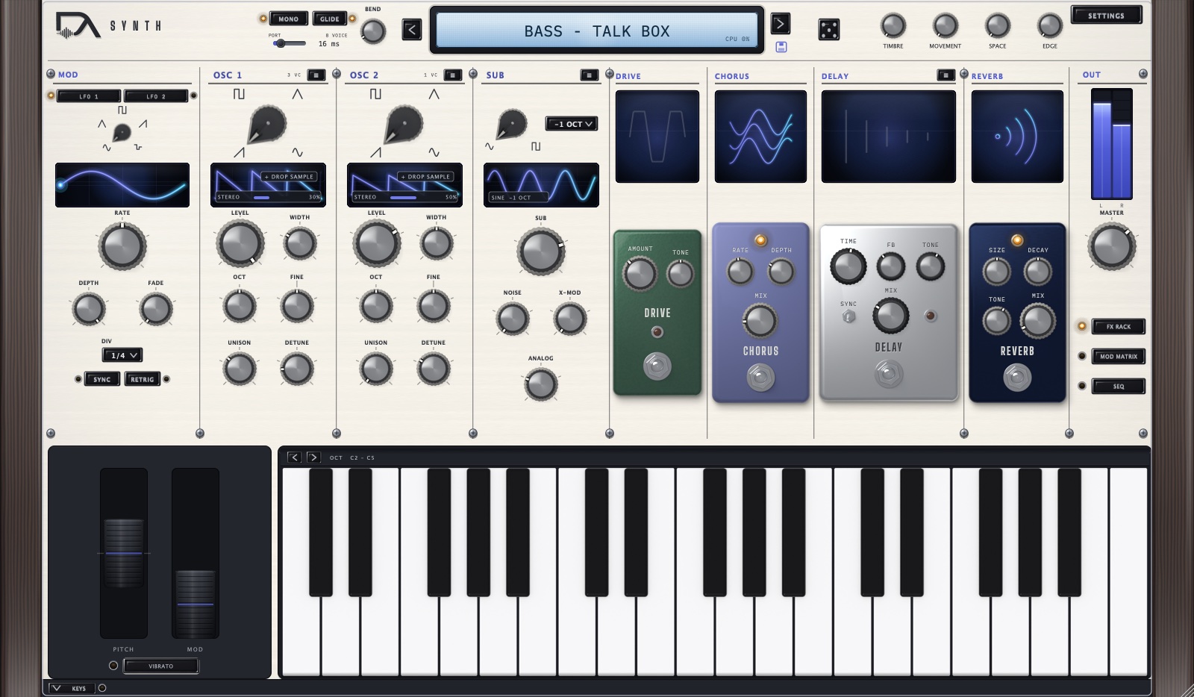Open the 1/4 DIV dropdown
Viewport: 1194px width, 697px height.
click(x=122, y=355)
